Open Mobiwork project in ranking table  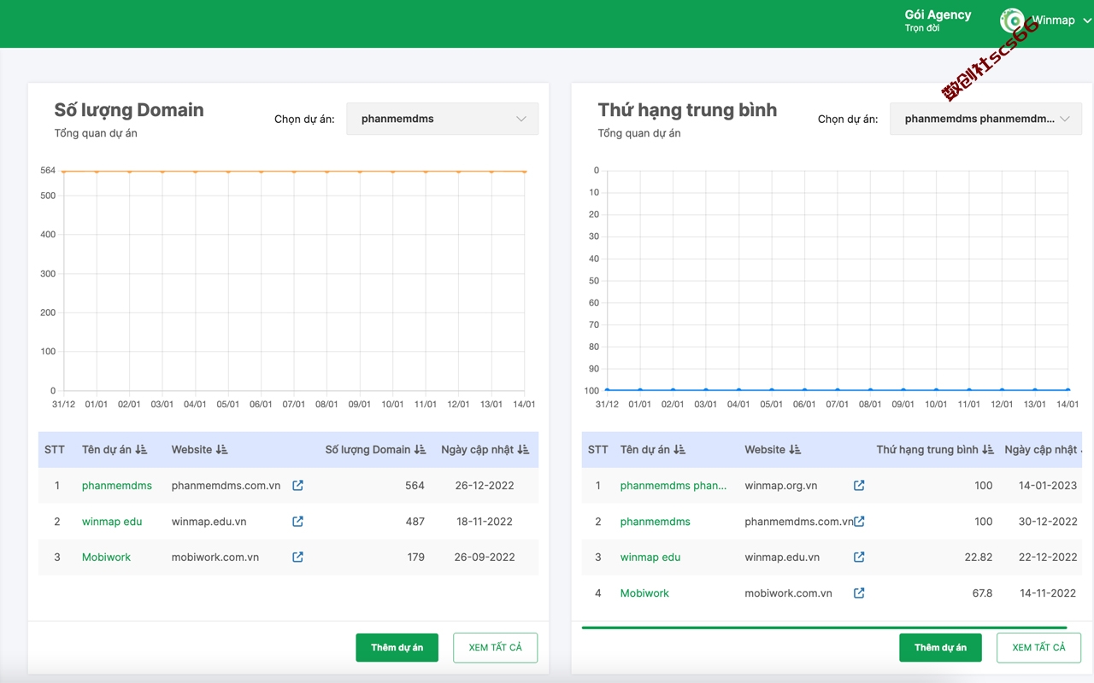pos(644,593)
